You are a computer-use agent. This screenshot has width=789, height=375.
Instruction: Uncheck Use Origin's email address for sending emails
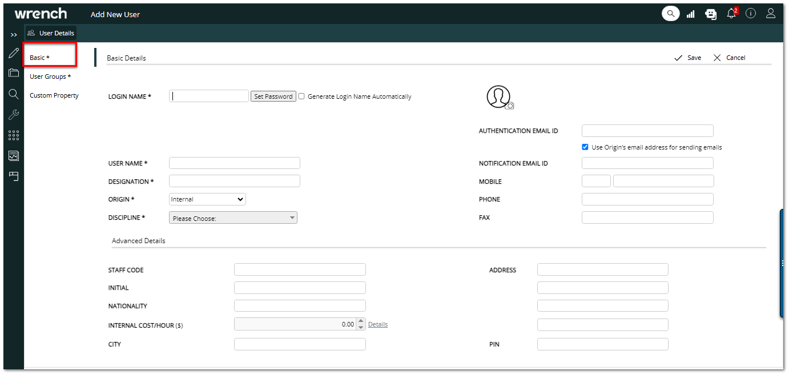[585, 147]
